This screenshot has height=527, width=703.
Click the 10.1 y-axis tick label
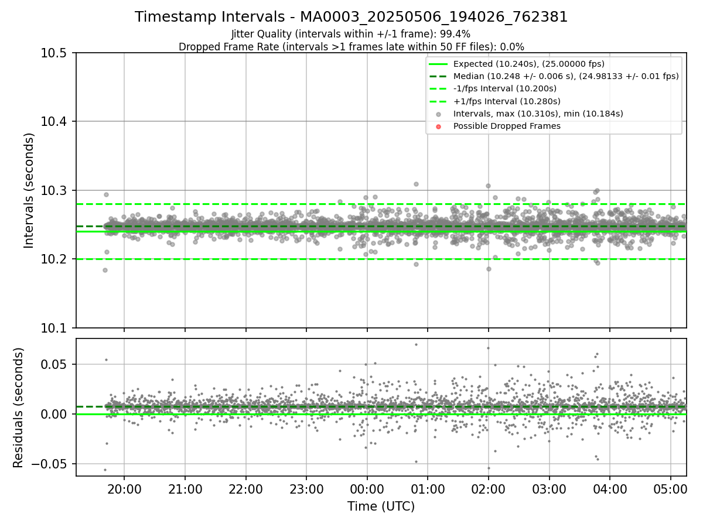tap(54, 328)
